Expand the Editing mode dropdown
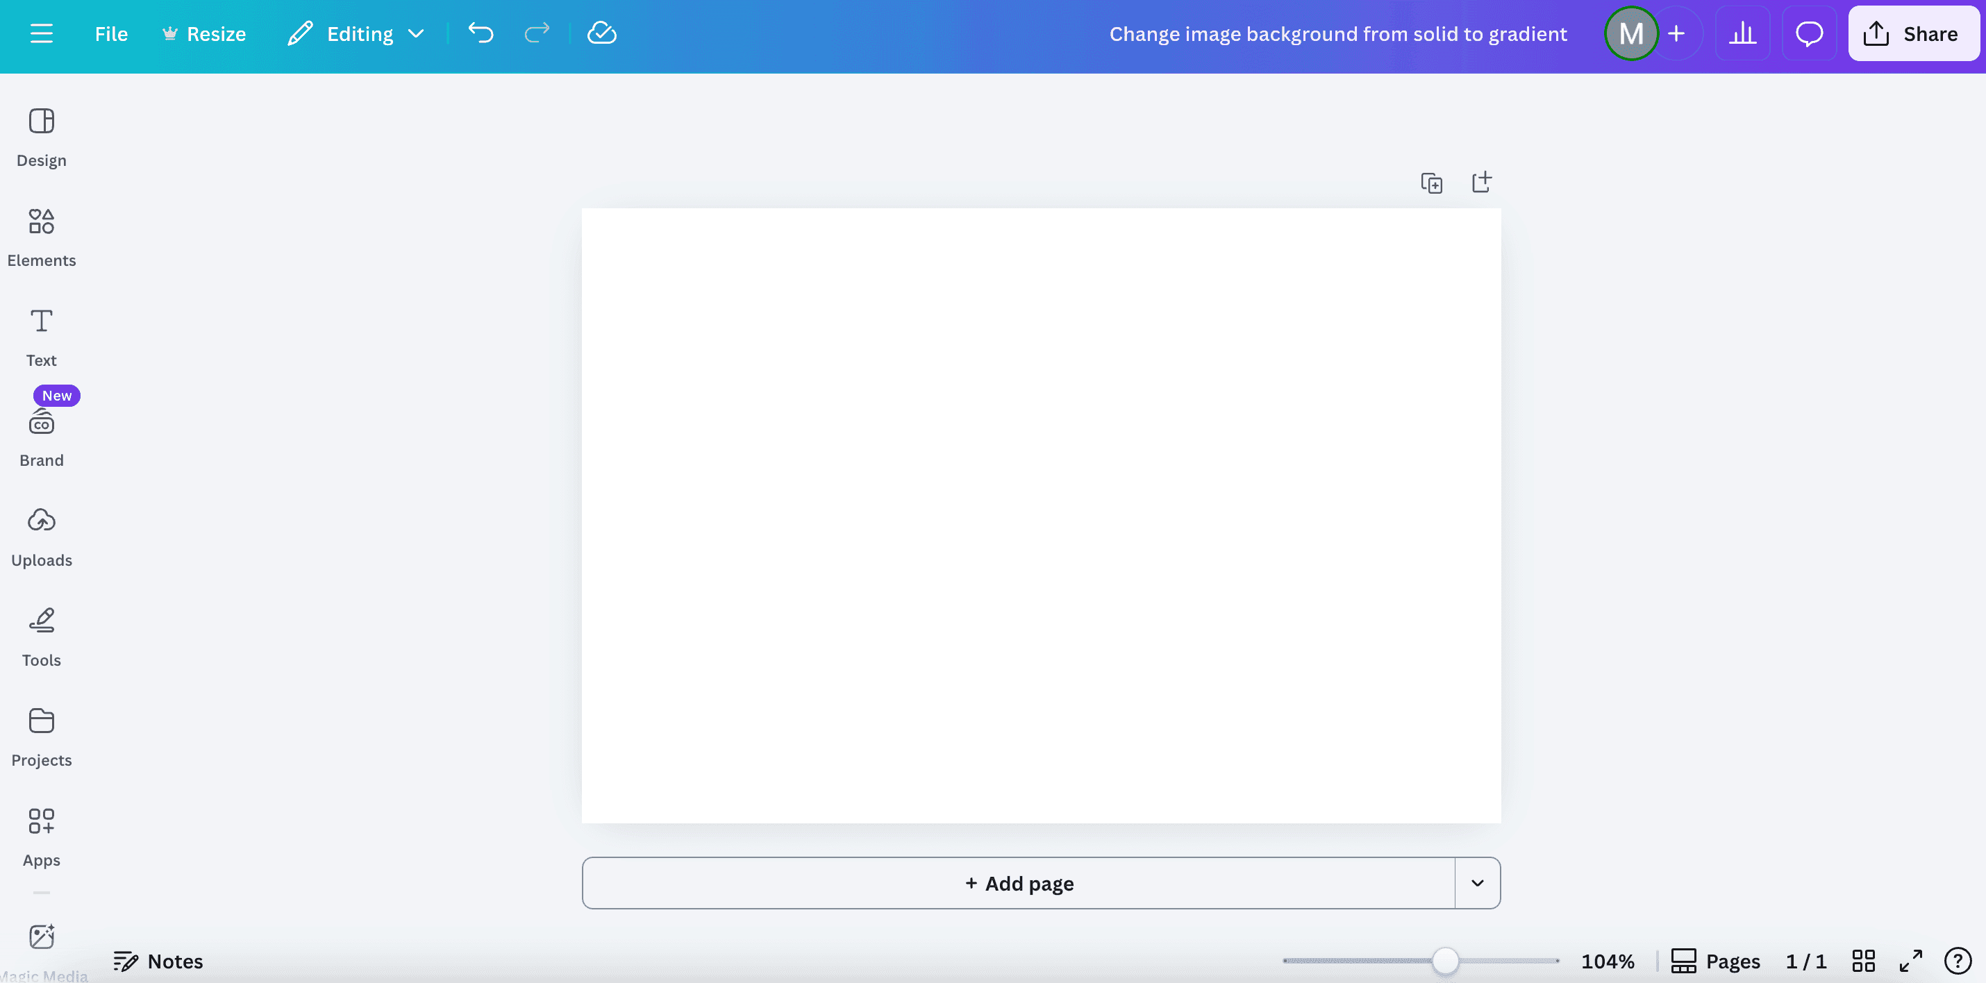The width and height of the screenshot is (1986, 983). coord(356,33)
